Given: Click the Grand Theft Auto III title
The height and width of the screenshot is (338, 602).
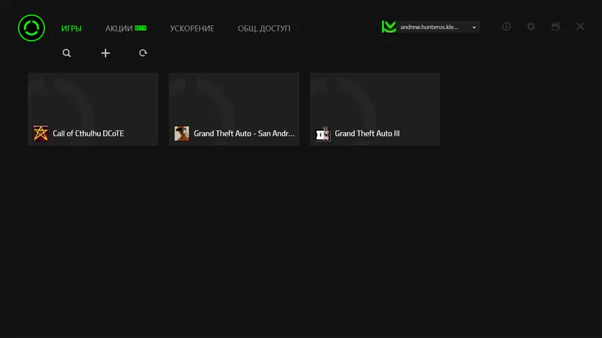Looking at the screenshot, I should [x=367, y=134].
